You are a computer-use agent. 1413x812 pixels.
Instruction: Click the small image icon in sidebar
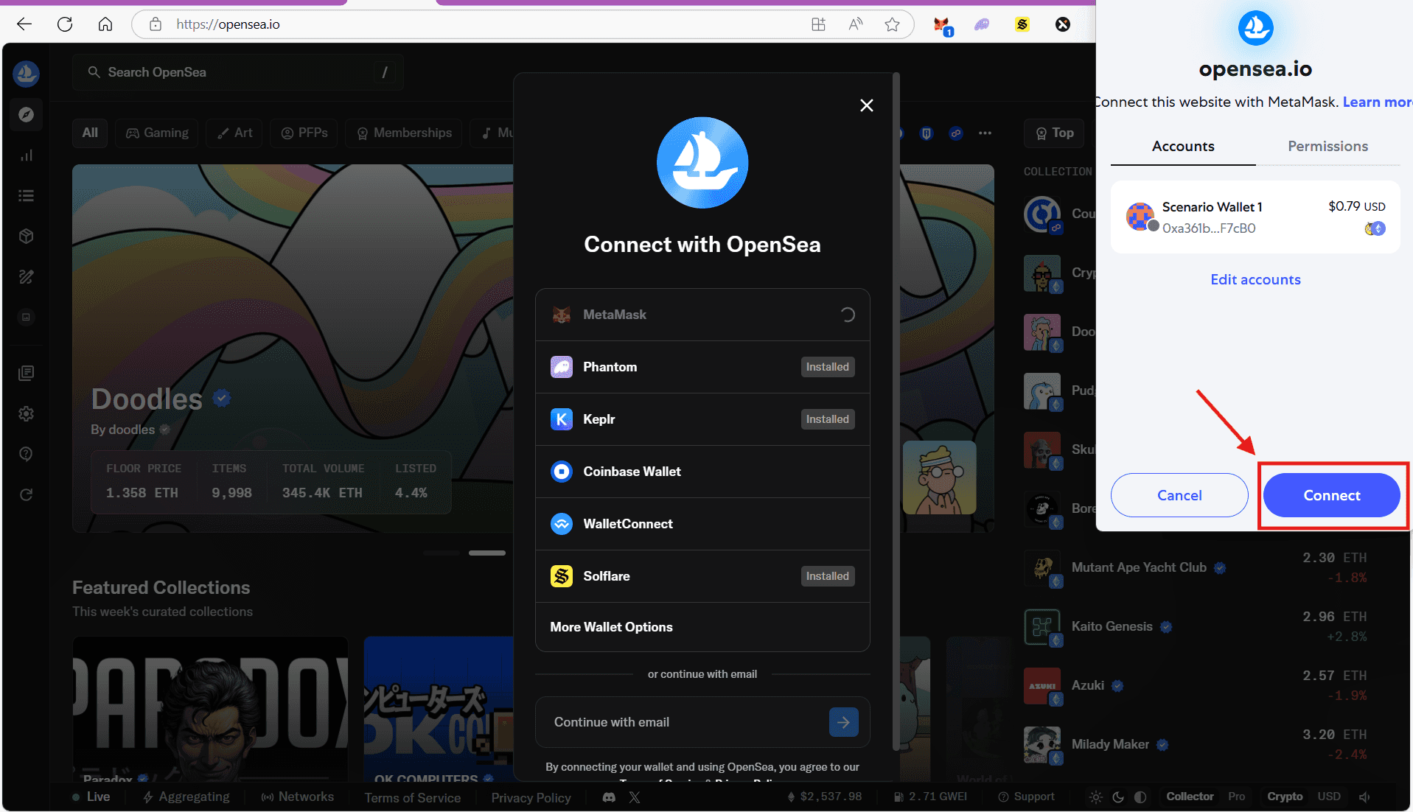tap(26, 318)
